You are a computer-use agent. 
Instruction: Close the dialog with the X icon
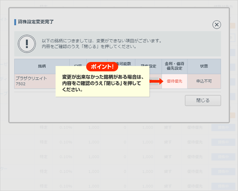216,25
